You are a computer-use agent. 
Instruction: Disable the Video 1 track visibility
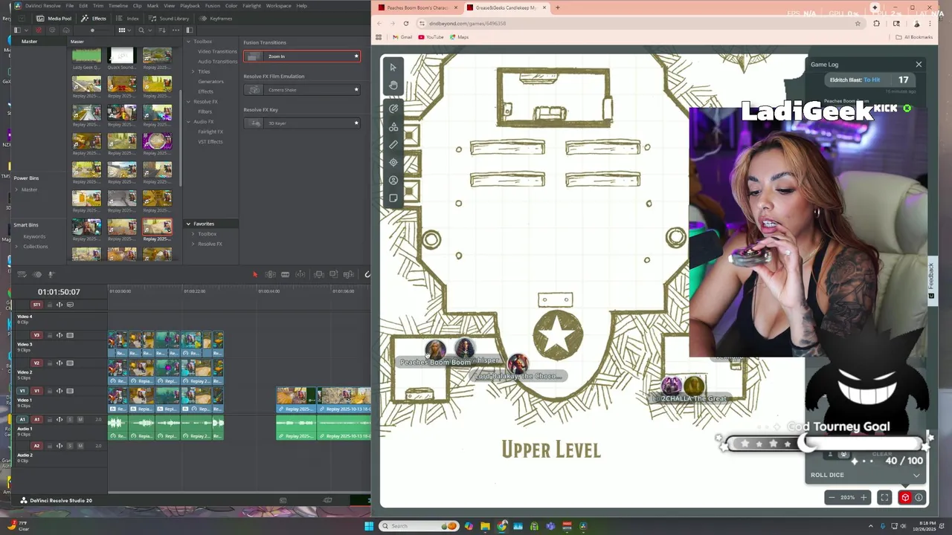[70, 391]
